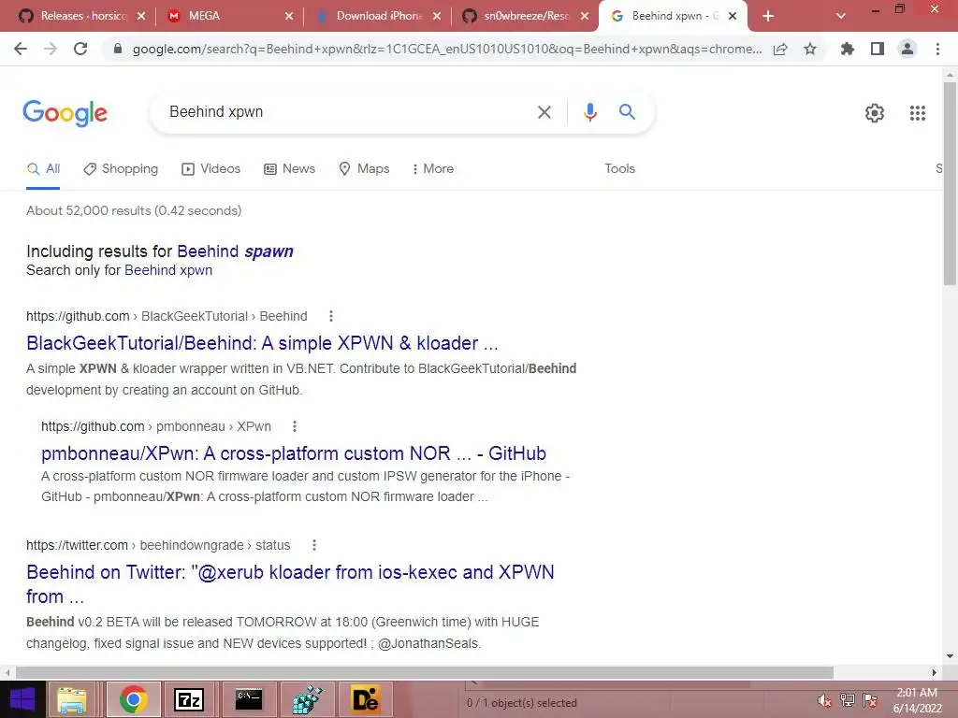
Task: Open Google search settings gear
Action: click(875, 113)
